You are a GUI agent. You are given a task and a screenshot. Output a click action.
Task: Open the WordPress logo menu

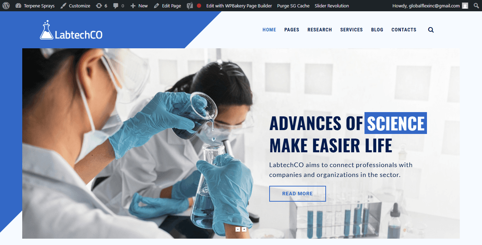coord(6,6)
